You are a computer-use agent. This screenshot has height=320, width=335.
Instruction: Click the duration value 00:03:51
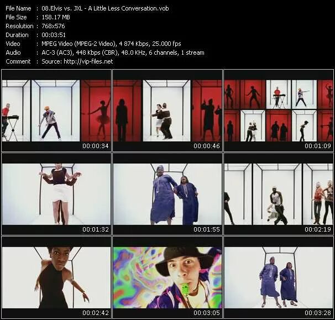click(x=54, y=35)
